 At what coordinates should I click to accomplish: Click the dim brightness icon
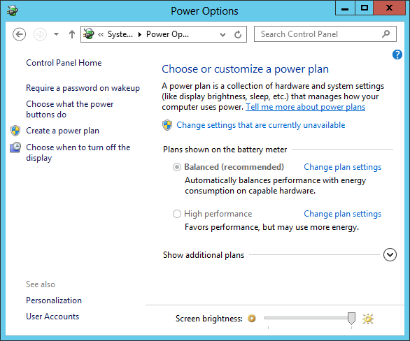coord(252,318)
